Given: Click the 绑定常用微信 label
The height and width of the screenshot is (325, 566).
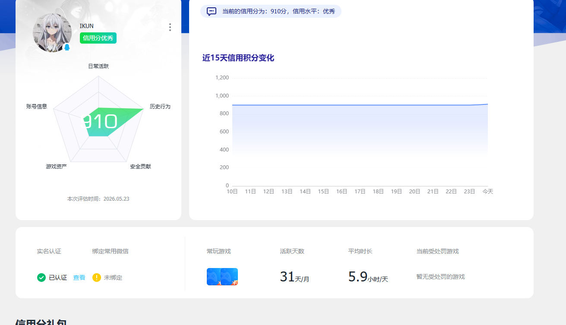Looking at the screenshot, I should click(110, 251).
